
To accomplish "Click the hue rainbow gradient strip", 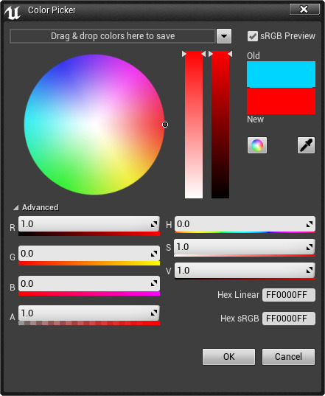I will point(245,232).
